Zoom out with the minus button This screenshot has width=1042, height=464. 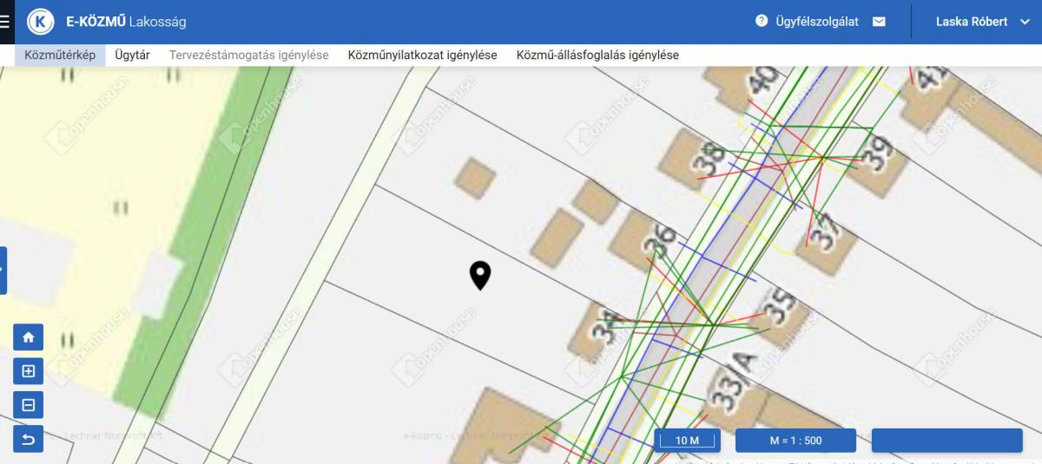[28, 405]
